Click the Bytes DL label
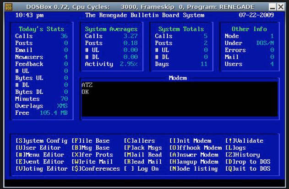Viewport: 289px width, 189px height. point(29,92)
